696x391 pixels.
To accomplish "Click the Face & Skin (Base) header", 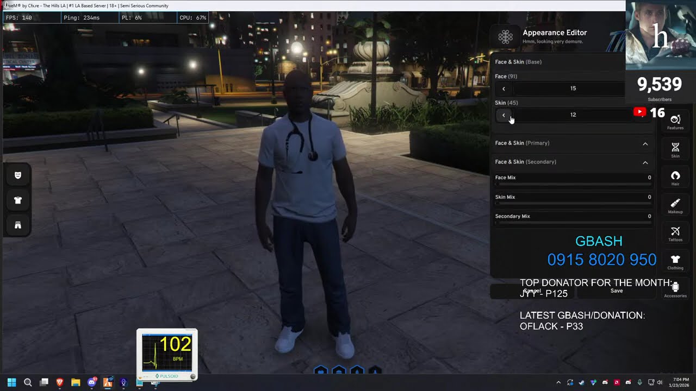I will pyautogui.click(x=518, y=62).
